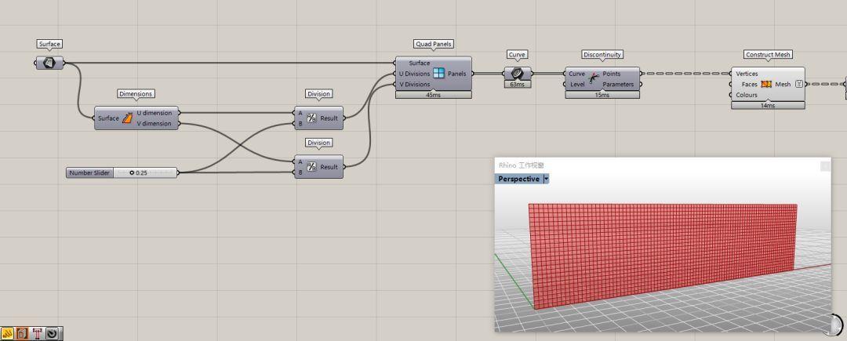
Task: Click the name tag above the lower Division
Action: (x=318, y=143)
